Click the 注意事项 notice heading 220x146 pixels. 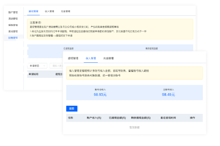[36, 23]
